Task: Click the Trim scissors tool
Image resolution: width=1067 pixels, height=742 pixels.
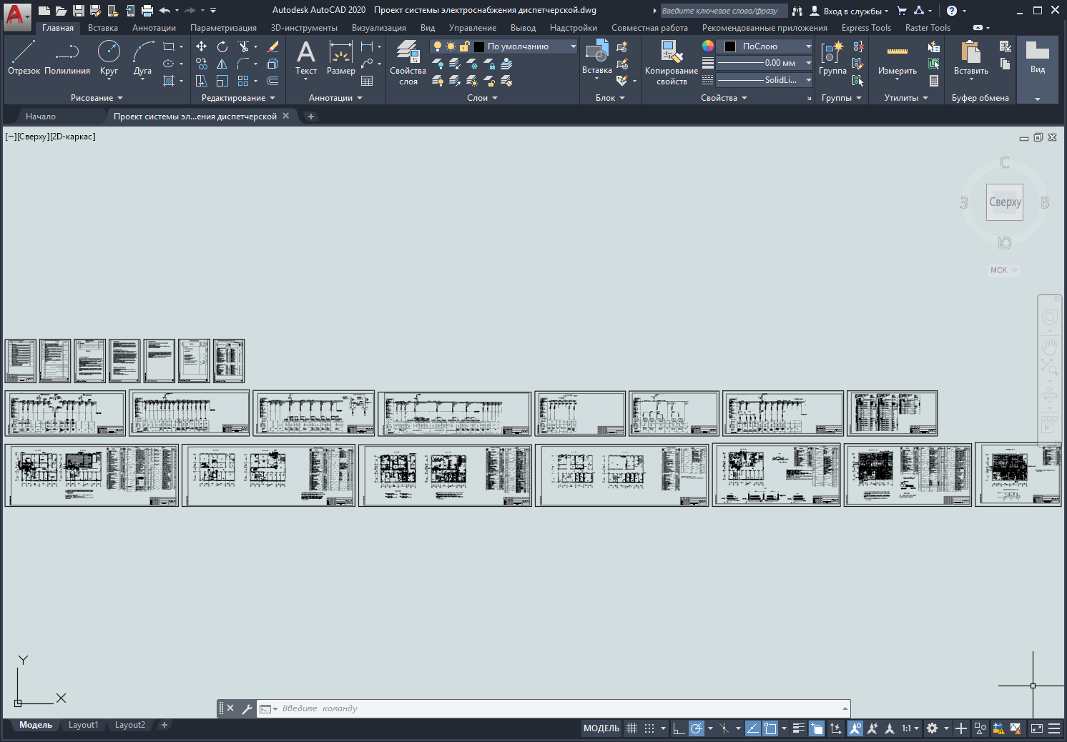Action: pyautogui.click(x=244, y=46)
